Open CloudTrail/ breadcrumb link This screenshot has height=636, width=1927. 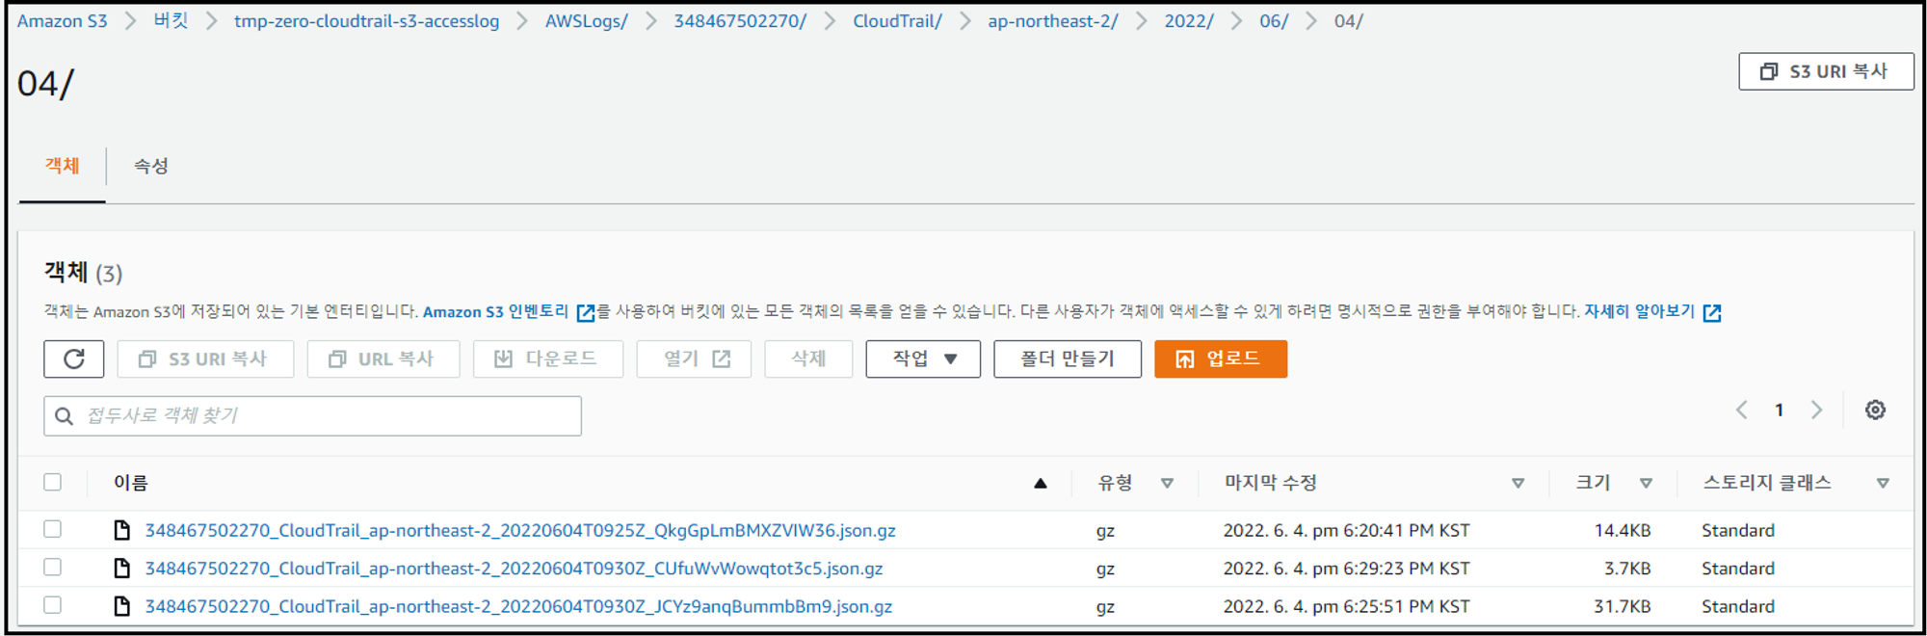(x=897, y=21)
